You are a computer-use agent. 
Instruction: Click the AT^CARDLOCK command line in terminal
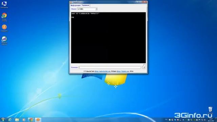tap(85, 14)
